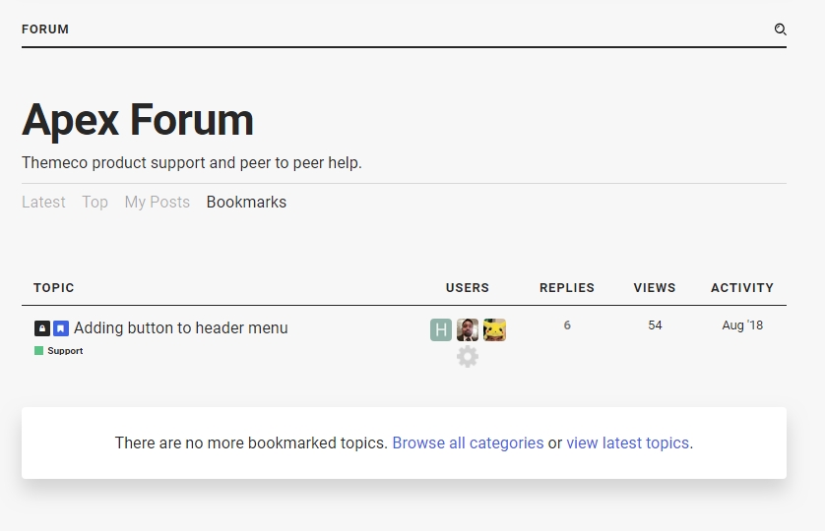This screenshot has width=825, height=531.
Task: Open the user avatar with letter H
Action: (441, 330)
